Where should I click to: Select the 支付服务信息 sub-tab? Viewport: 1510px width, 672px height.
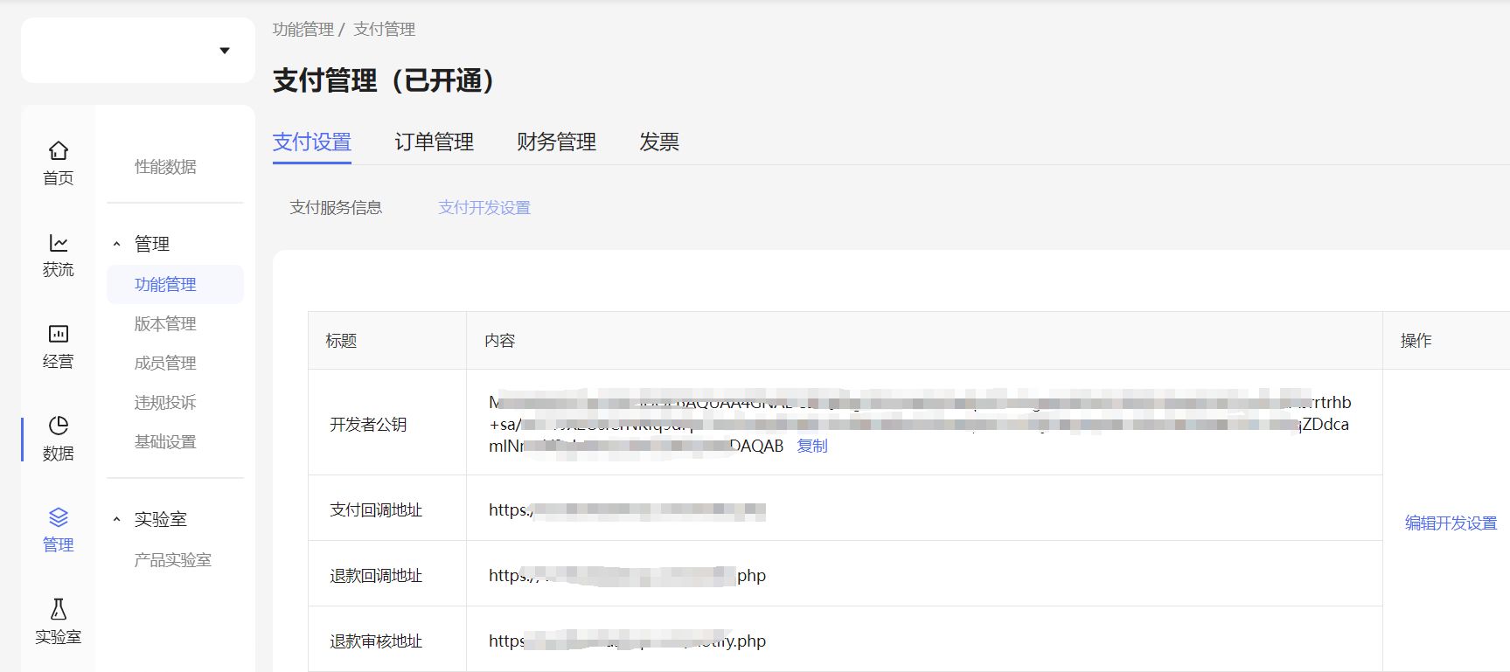pyautogui.click(x=336, y=207)
